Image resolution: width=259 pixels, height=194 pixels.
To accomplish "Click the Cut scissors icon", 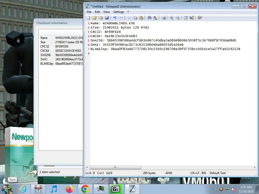I will [x=129, y=18].
